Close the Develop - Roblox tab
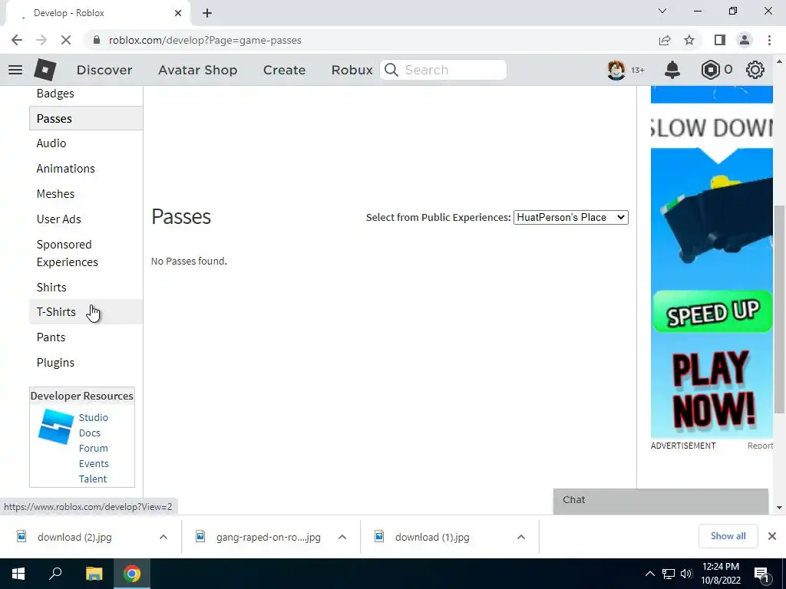This screenshot has width=786, height=589. coord(178,13)
